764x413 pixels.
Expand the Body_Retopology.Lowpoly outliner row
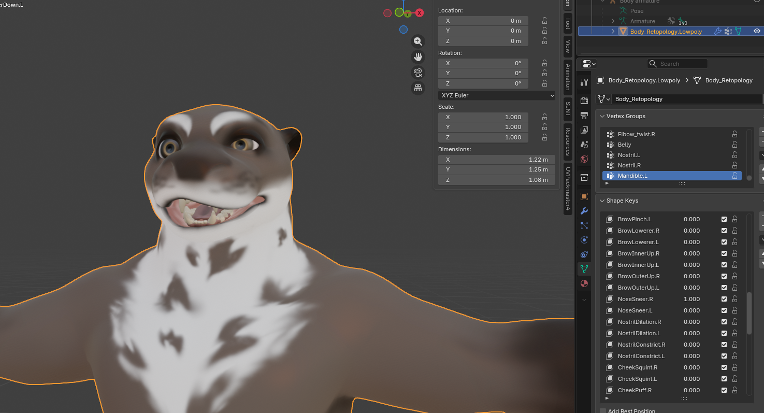click(613, 32)
